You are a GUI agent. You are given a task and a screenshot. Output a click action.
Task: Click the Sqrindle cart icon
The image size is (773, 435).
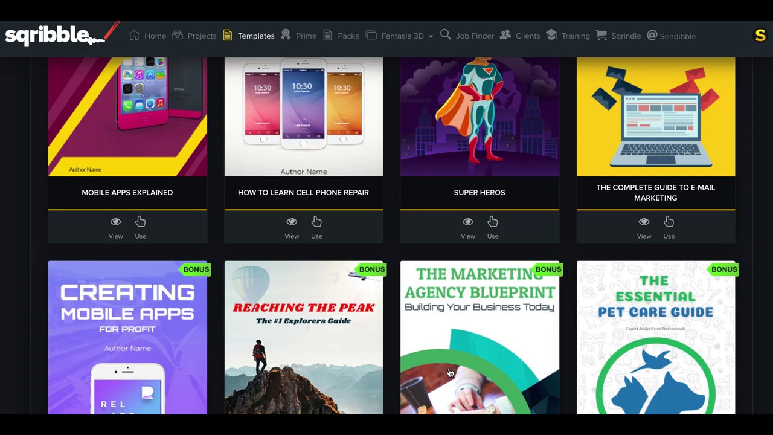[601, 35]
